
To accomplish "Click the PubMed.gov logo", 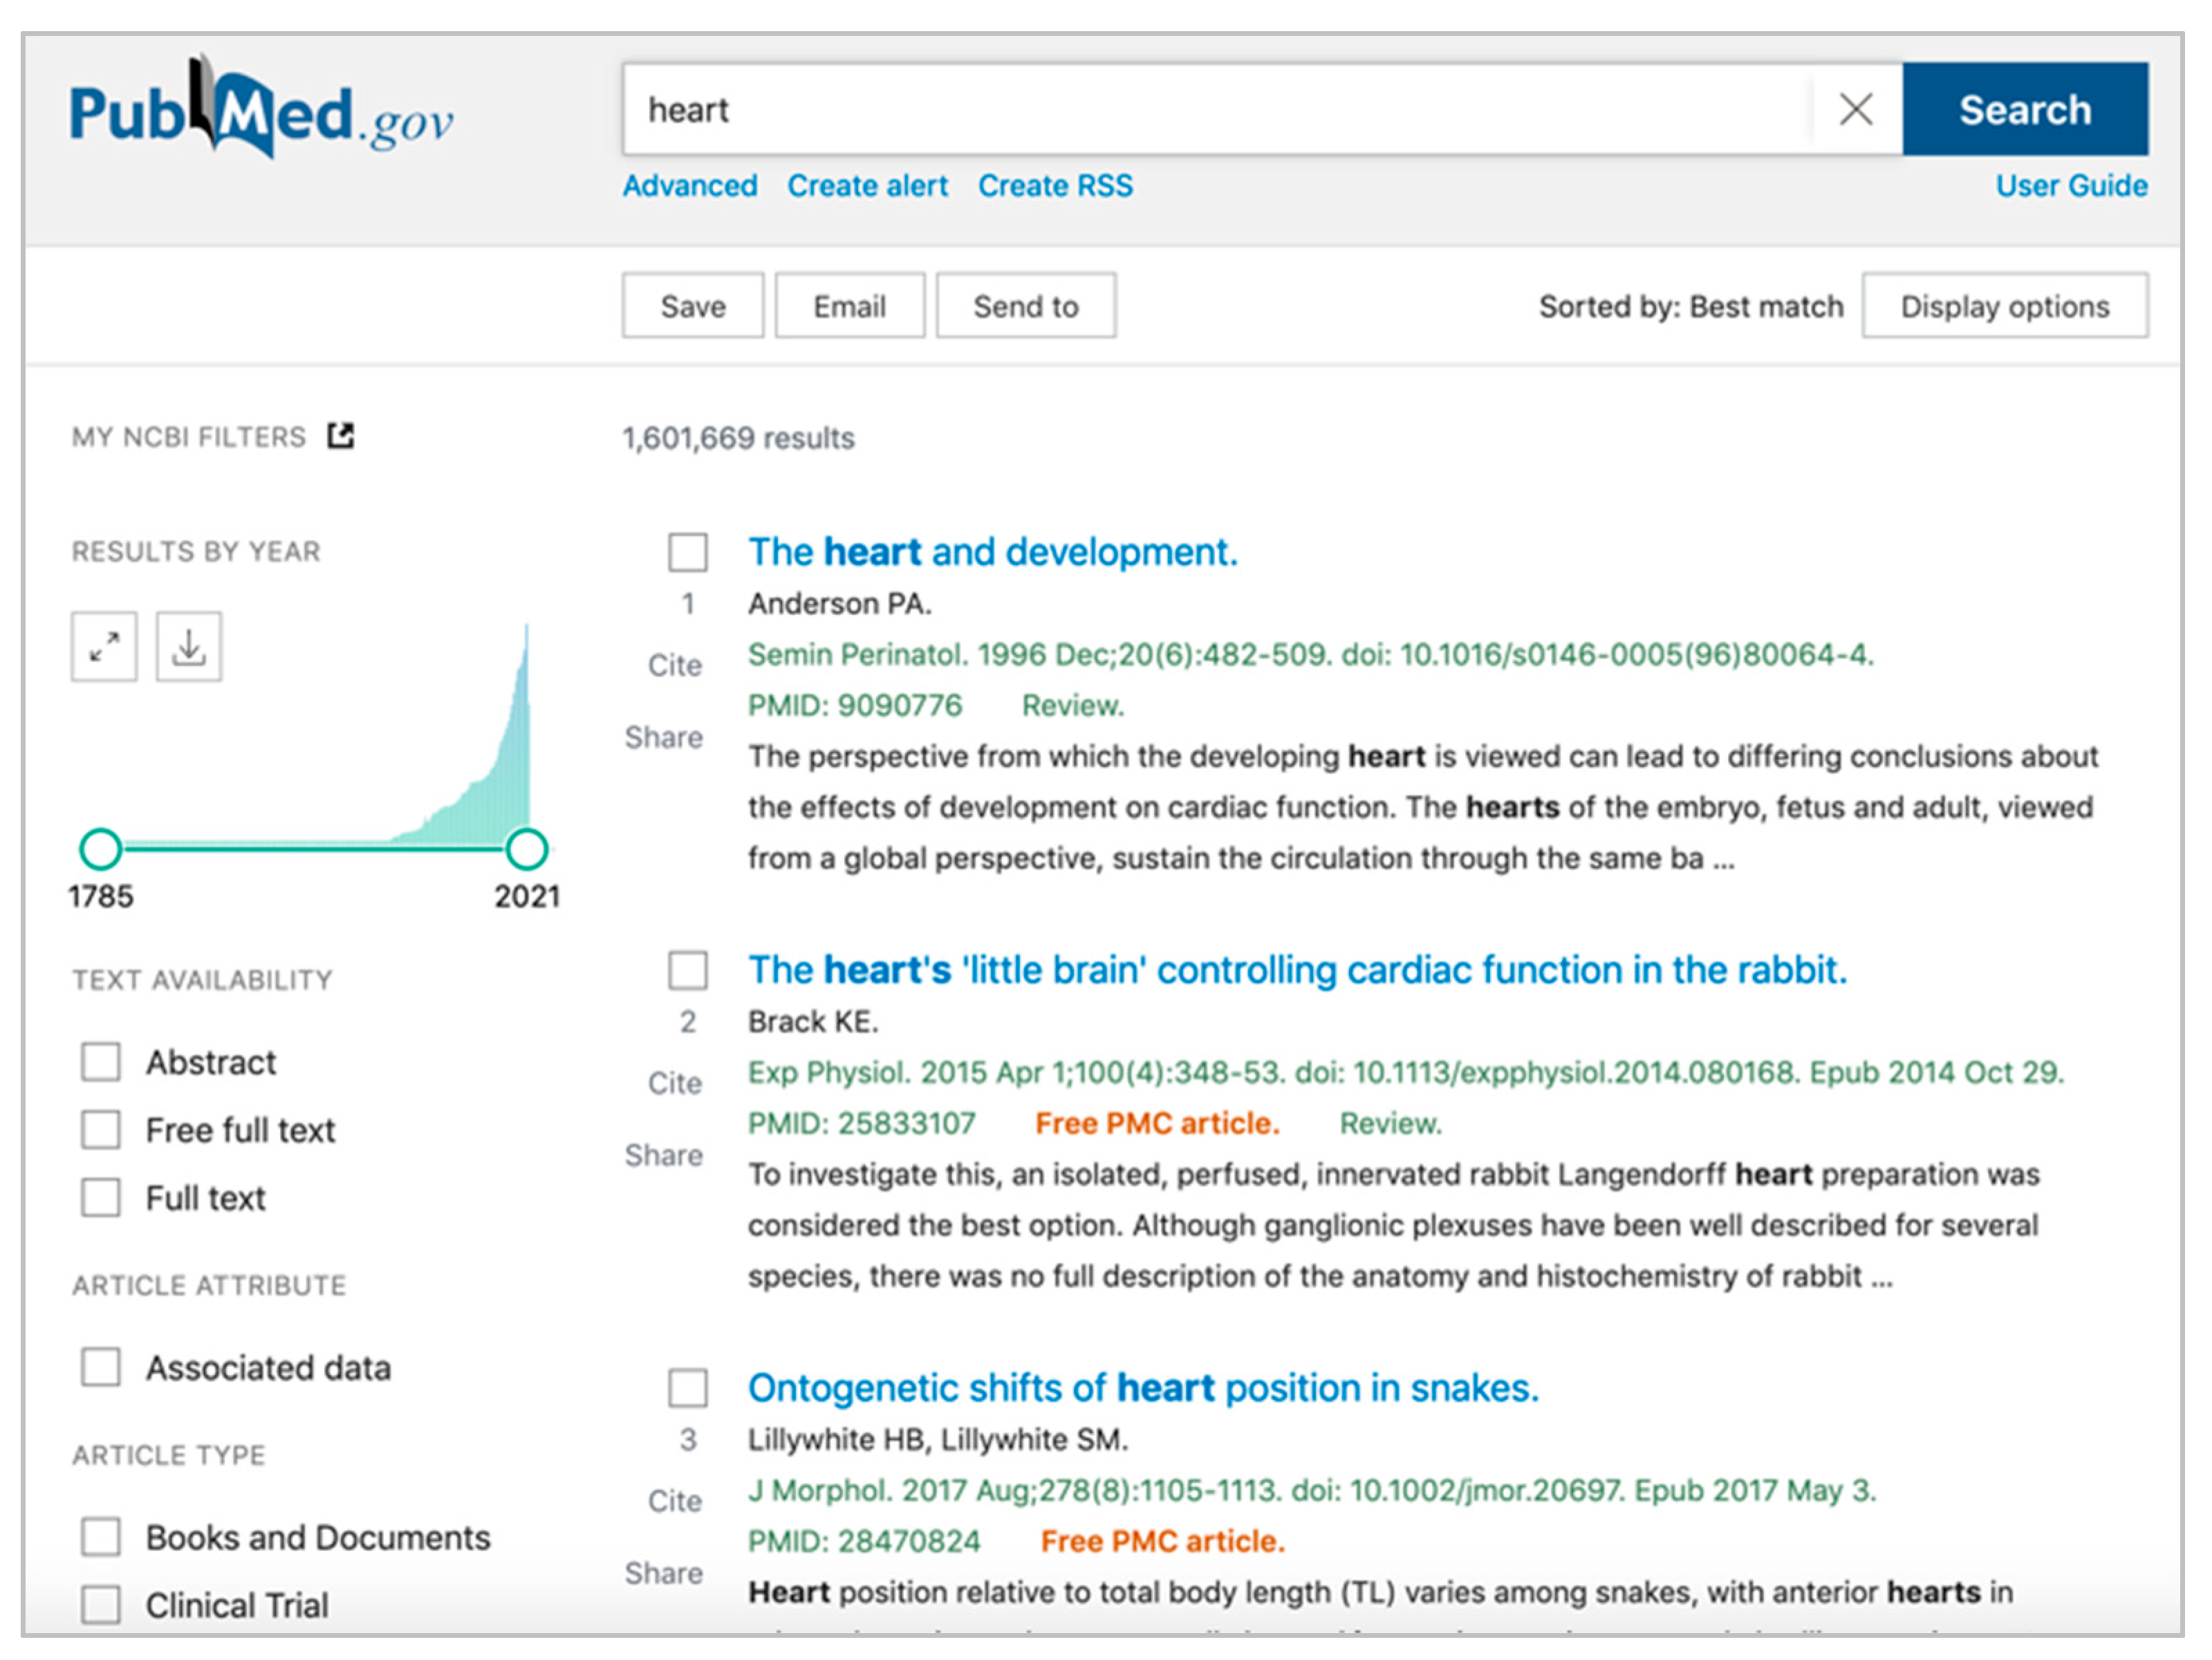I will [260, 112].
